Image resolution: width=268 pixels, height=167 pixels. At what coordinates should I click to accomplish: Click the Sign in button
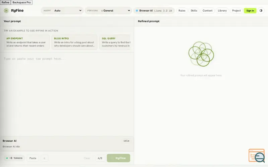pos(250,11)
